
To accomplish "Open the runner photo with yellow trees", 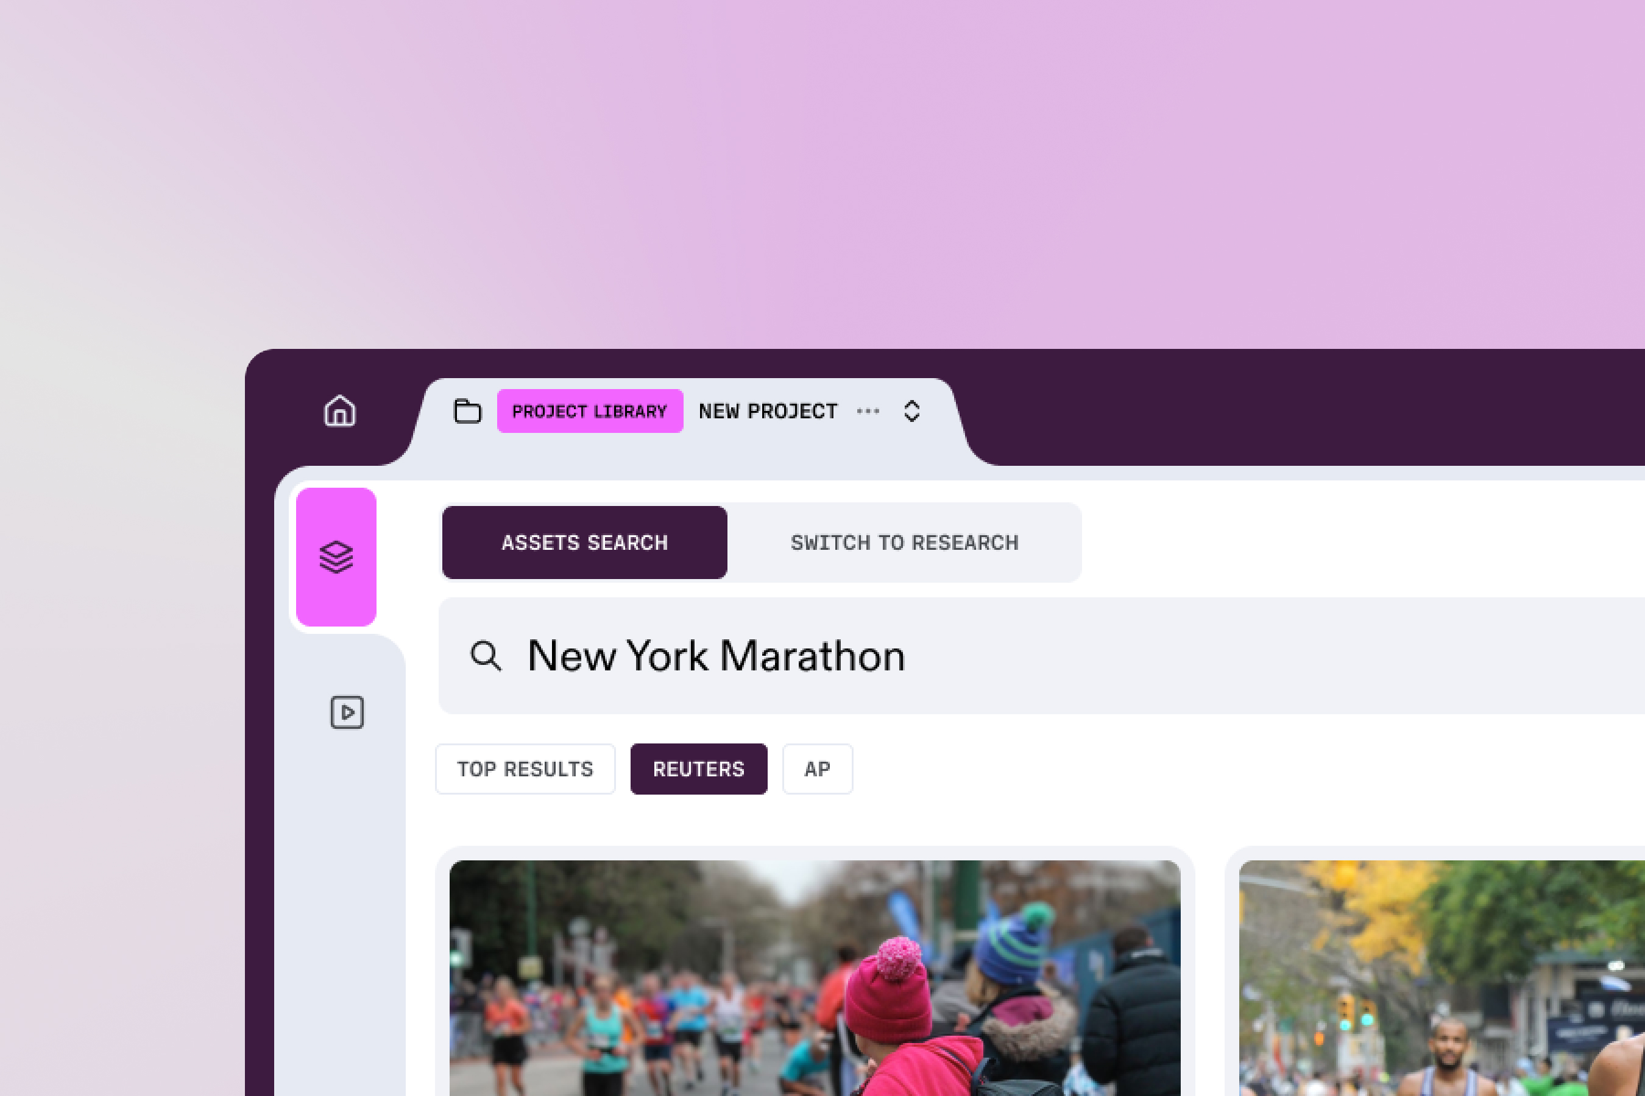I will click(1441, 978).
